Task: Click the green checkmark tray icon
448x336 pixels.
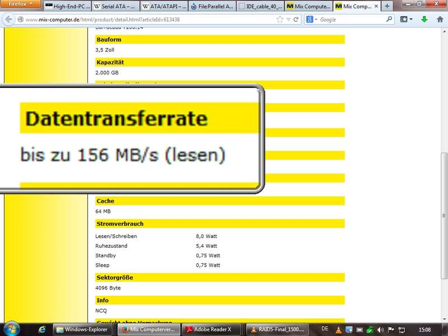Action: pos(370,330)
